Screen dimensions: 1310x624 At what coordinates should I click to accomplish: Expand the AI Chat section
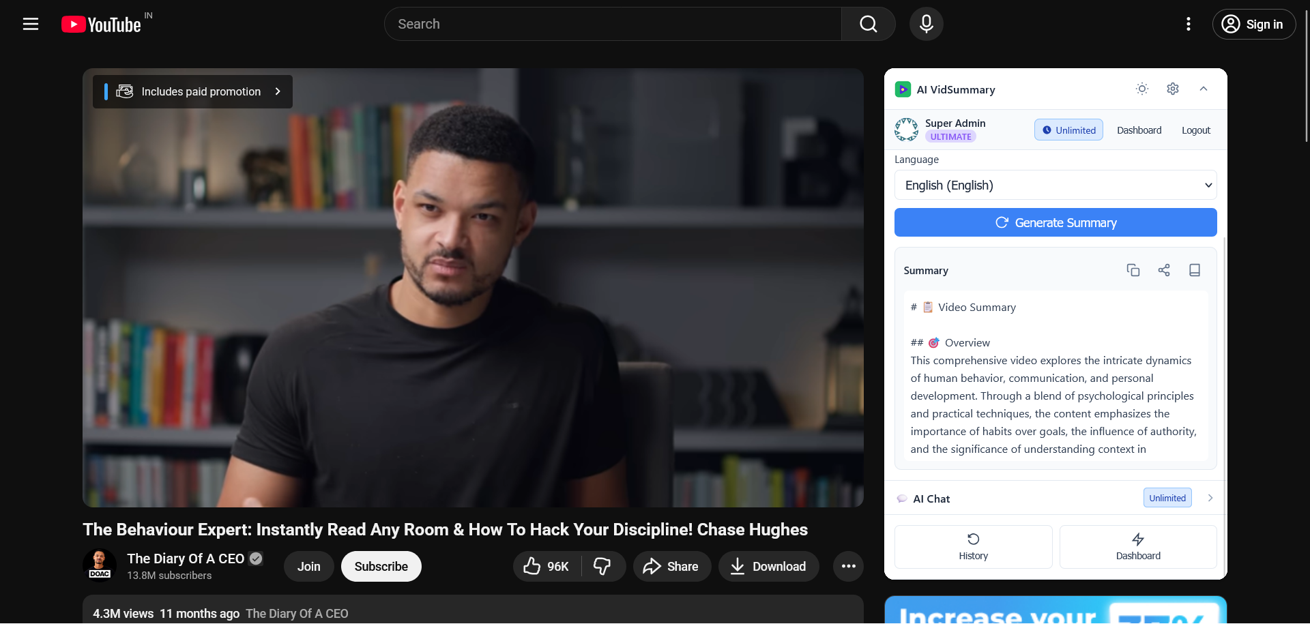click(x=1210, y=499)
